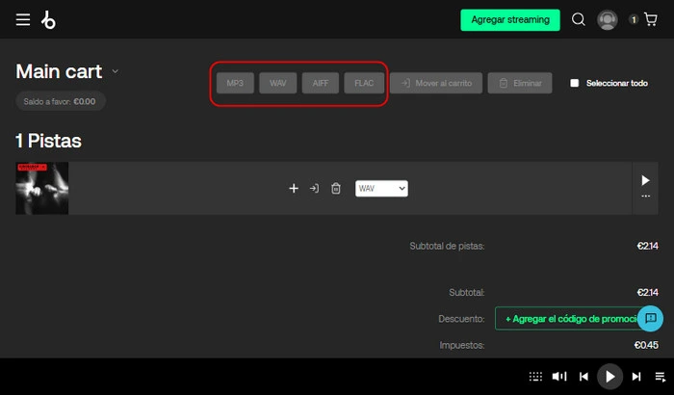This screenshot has width=674, height=395.
Task: Click Eliminar button
Action: click(x=520, y=83)
